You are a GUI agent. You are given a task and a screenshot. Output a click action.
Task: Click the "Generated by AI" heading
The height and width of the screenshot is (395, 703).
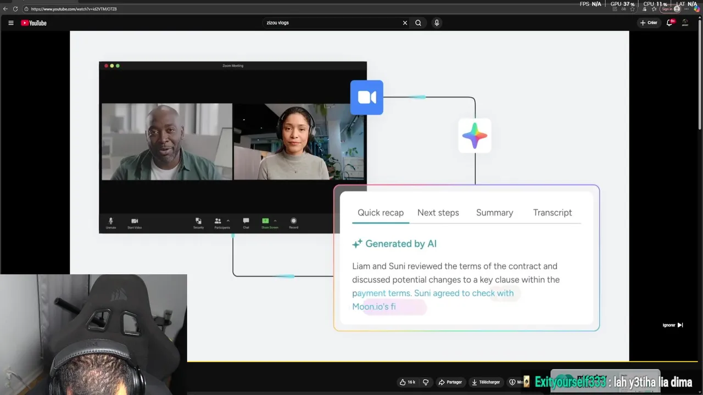point(400,244)
